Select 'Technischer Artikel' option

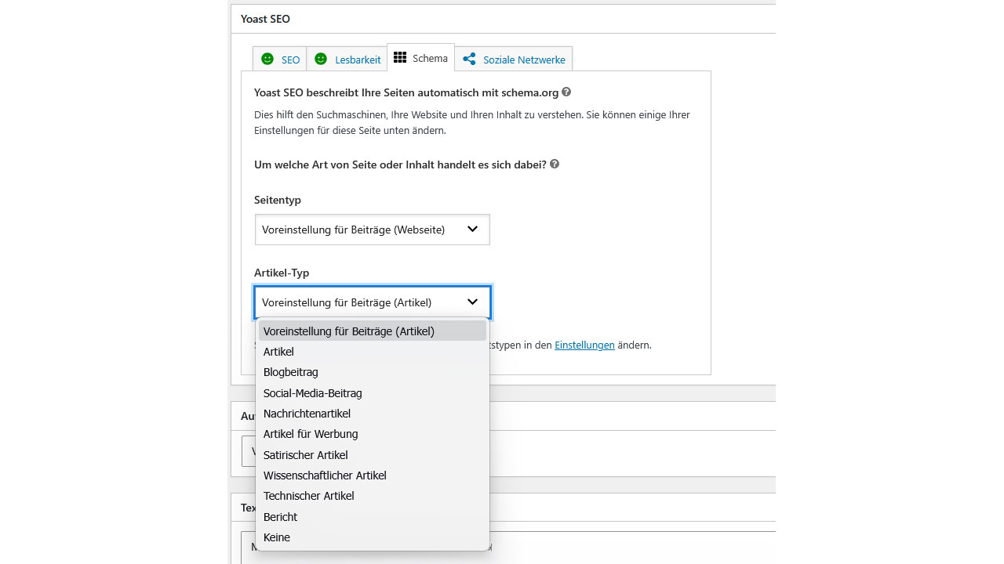coord(373,496)
